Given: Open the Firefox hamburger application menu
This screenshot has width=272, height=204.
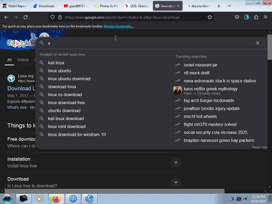Looking at the screenshot, I should (x=265, y=17).
